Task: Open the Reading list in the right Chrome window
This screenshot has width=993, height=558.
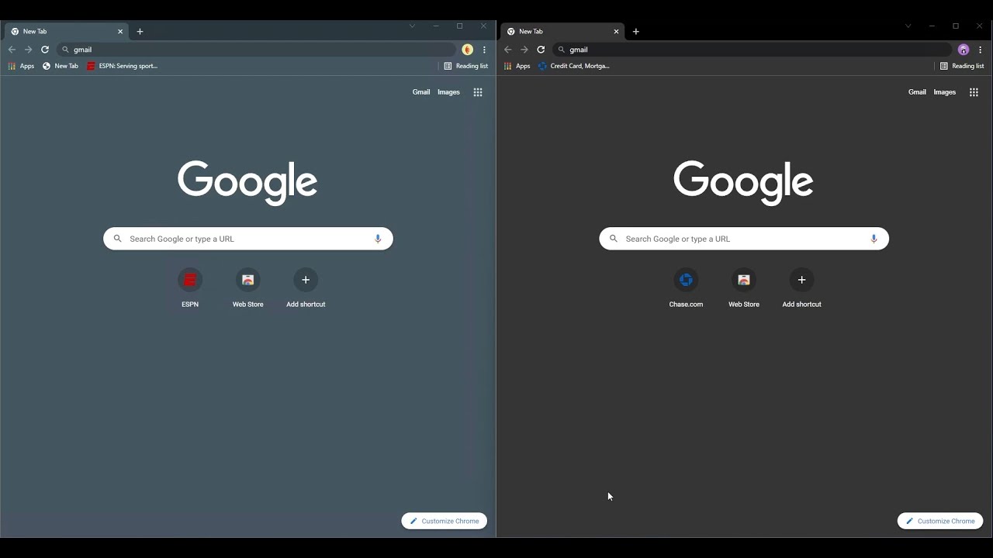Action: pyautogui.click(x=961, y=66)
